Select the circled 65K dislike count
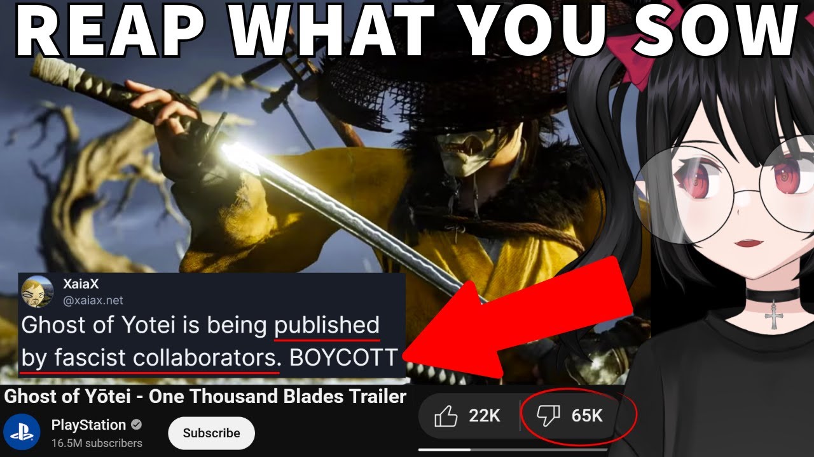Viewport: 814px width, 457px height. point(586,416)
